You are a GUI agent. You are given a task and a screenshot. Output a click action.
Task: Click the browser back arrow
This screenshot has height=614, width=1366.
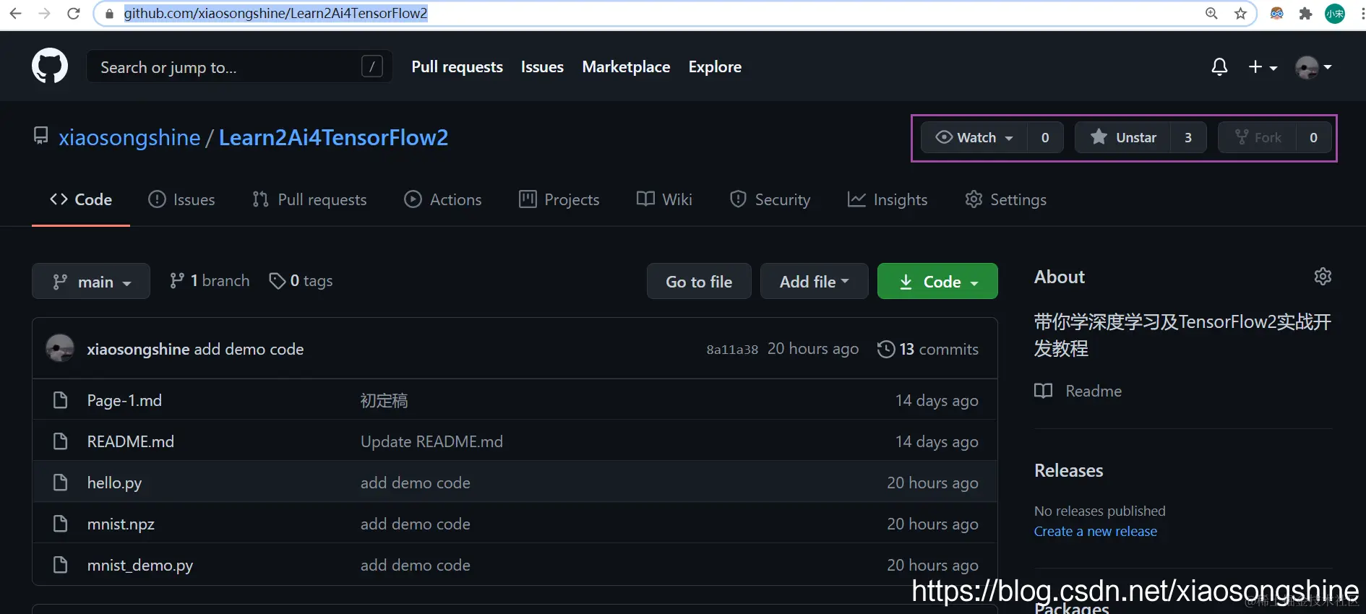[x=15, y=13]
